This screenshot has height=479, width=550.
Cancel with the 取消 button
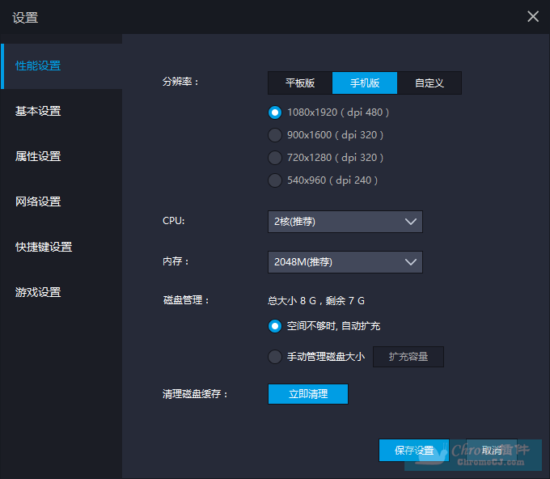tap(492, 450)
